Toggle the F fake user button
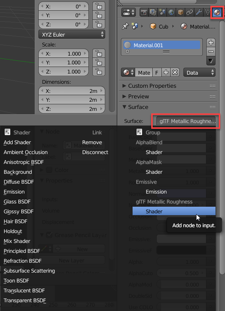Viewport: 225px width, 311px height. [x=157, y=72]
